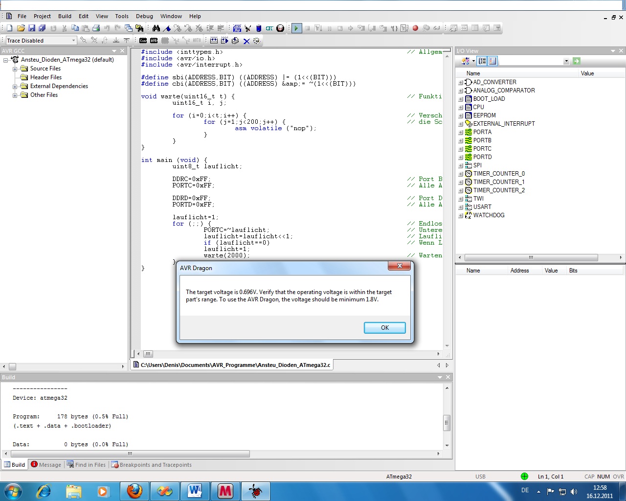The image size is (626, 501).
Task: Click the I/O View horizontal scrollbar
Action: point(531,257)
